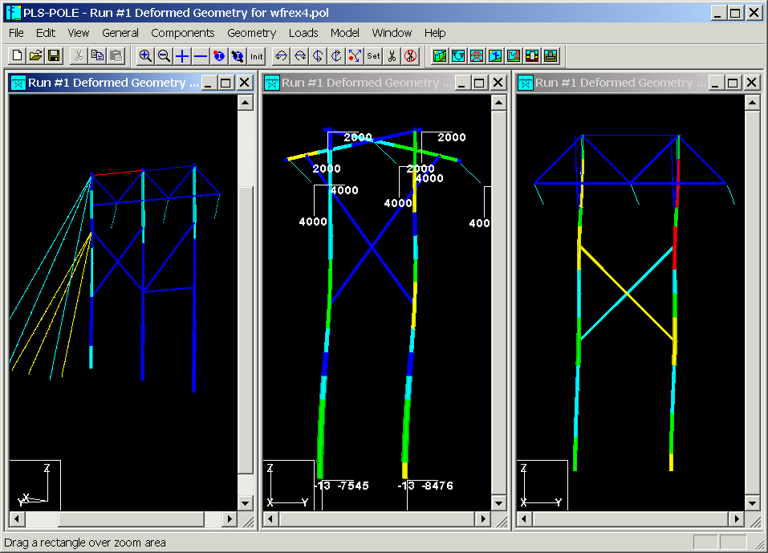
Task: Rotate the structure view left
Action: (x=279, y=56)
